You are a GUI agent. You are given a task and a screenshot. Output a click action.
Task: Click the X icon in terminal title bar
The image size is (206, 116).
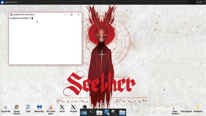[11, 15]
